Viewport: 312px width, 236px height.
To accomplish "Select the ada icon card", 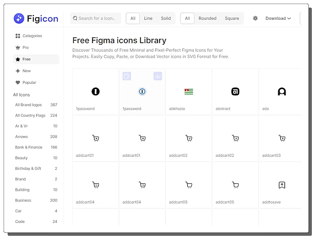I will point(281,92).
